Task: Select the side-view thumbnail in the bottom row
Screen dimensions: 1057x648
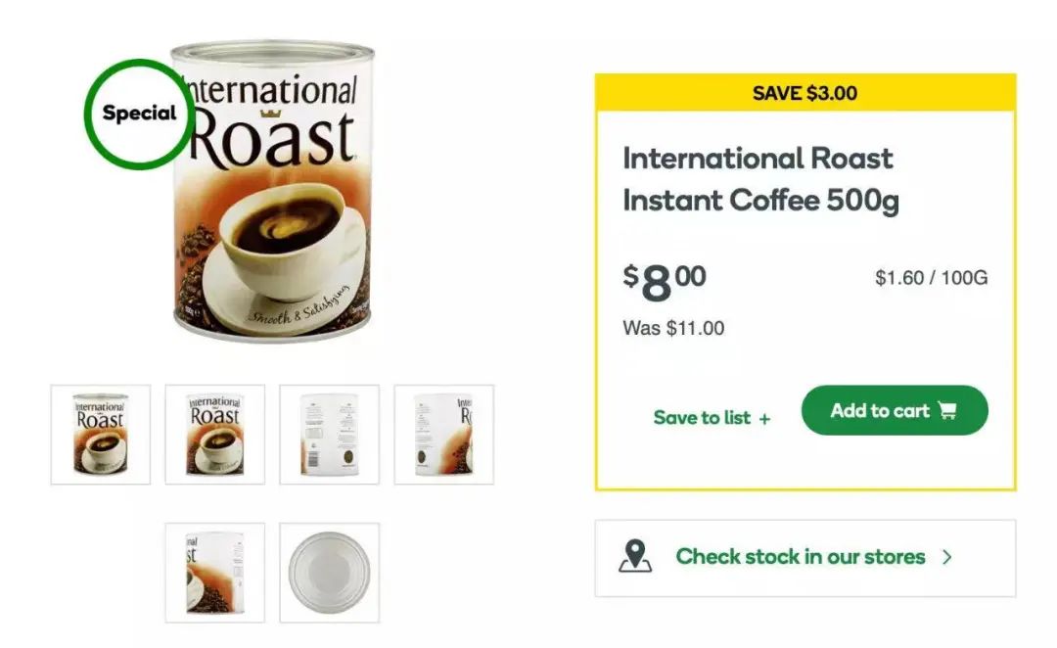Action: (x=214, y=573)
